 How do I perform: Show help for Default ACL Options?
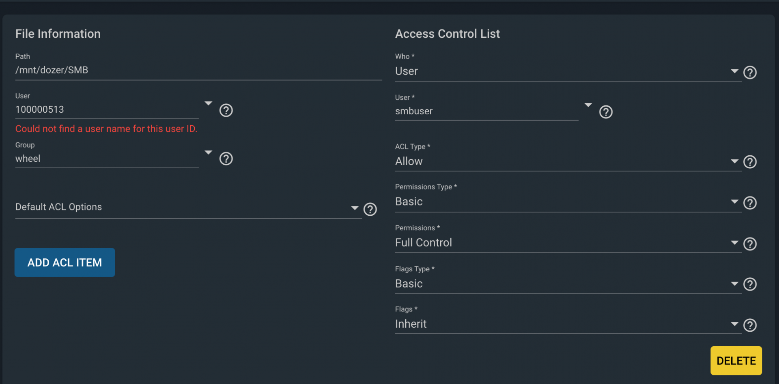pyautogui.click(x=370, y=209)
